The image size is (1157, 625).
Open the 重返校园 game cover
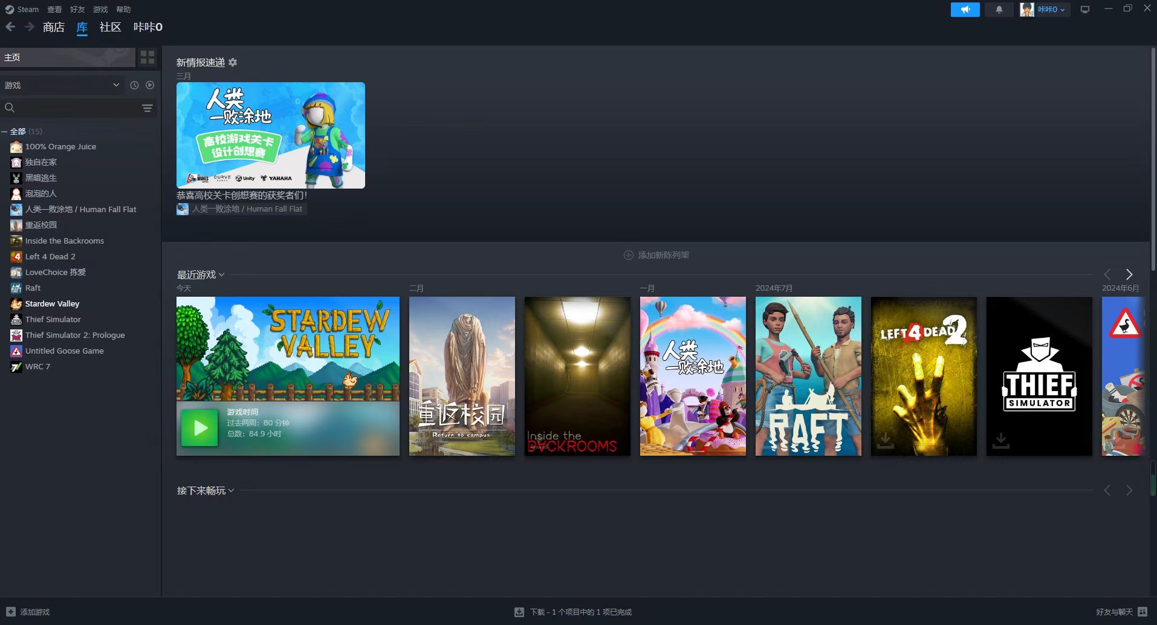[x=462, y=376]
